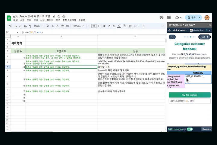This screenshot has height=145, width=217.
Task: Apply percent format
Action: 52,26
